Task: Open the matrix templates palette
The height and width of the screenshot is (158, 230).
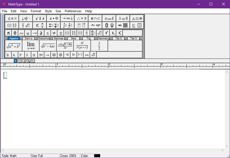Action: click(123, 25)
